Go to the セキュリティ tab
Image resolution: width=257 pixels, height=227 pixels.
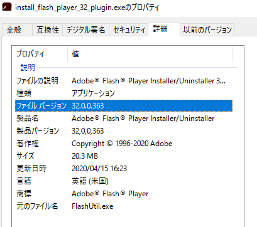click(129, 29)
